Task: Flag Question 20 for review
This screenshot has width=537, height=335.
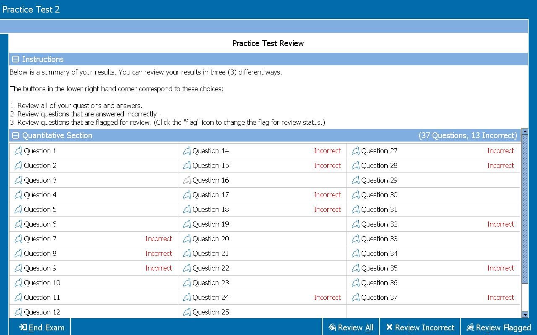Action: click(187, 239)
